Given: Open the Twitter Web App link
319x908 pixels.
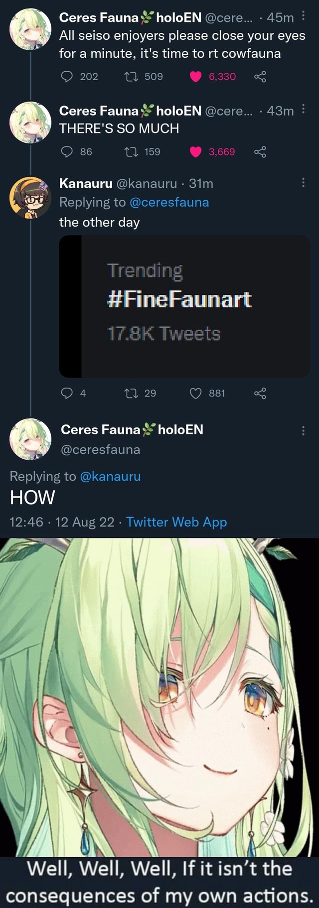Looking at the screenshot, I should 176,521.
